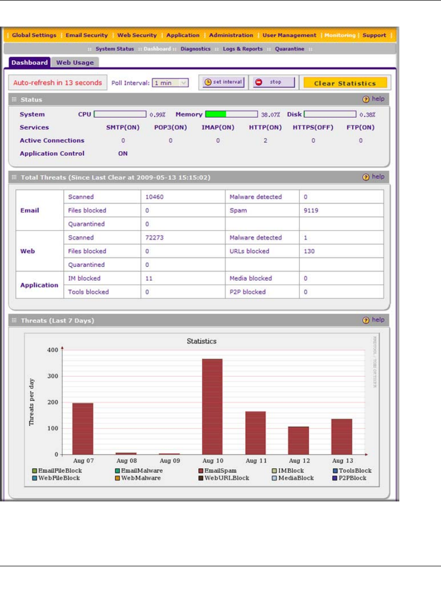
Task: Click the Clear Statistics button
Action: [345, 83]
